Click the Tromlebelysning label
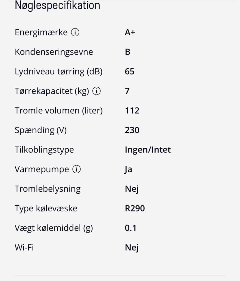Viewport: 240px width, 281px height. pos(47,189)
